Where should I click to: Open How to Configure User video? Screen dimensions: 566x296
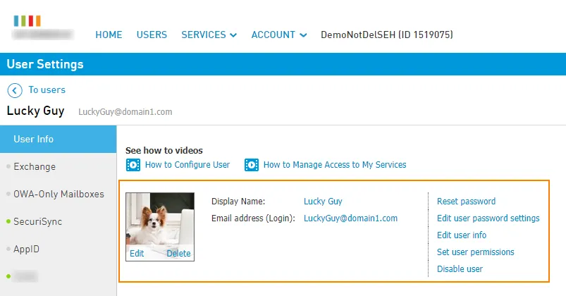point(187,165)
